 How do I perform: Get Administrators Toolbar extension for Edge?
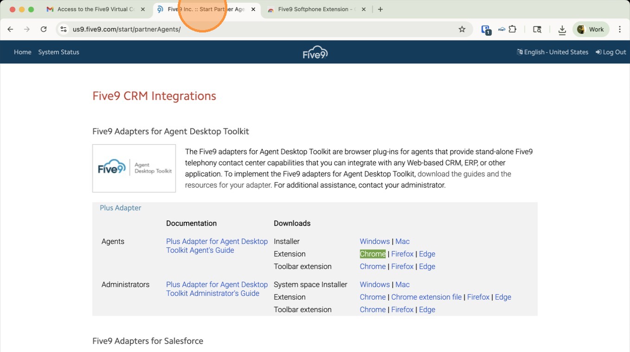(x=427, y=310)
